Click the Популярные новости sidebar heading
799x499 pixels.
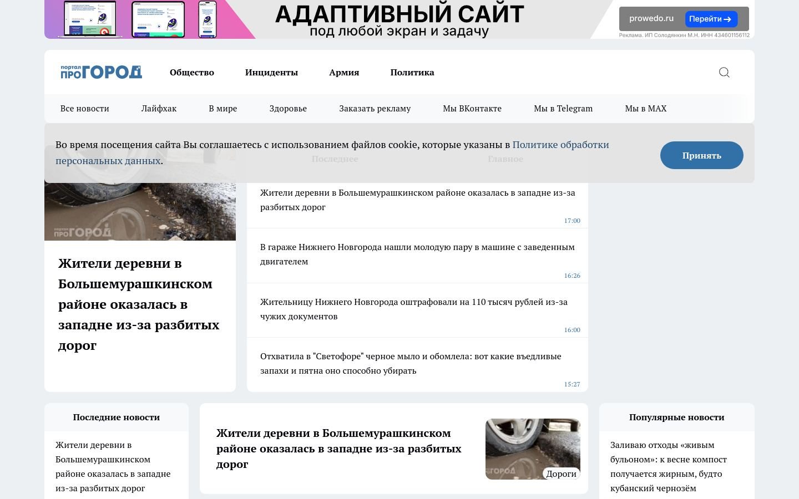(677, 417)
